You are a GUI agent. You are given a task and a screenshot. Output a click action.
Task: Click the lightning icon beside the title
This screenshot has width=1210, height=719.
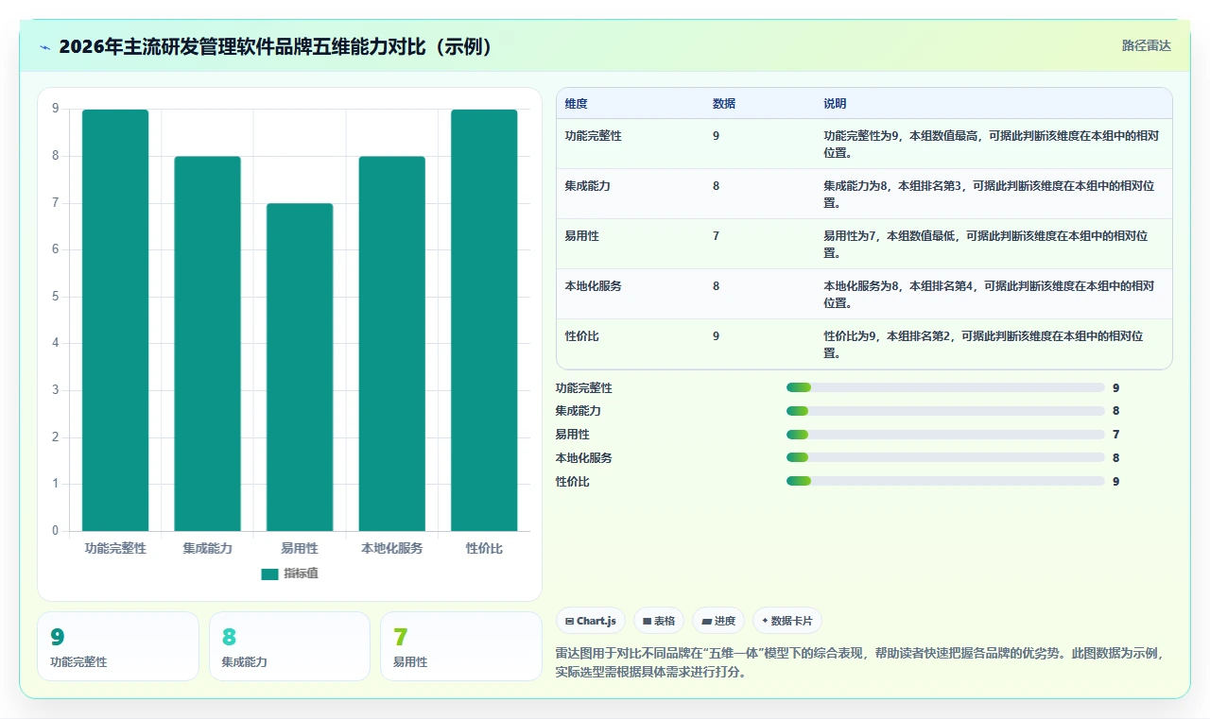point(45,47)
